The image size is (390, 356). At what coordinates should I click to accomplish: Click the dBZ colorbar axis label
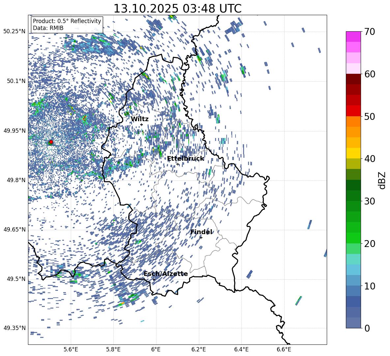pos(382,180)
